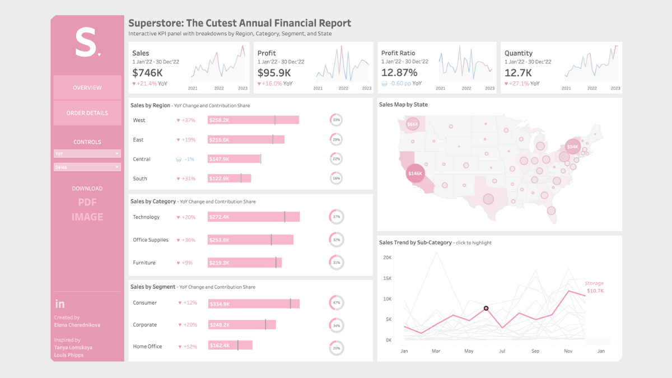Download the dashboard as PDF
672x378 pixels.
pos(87,203)
